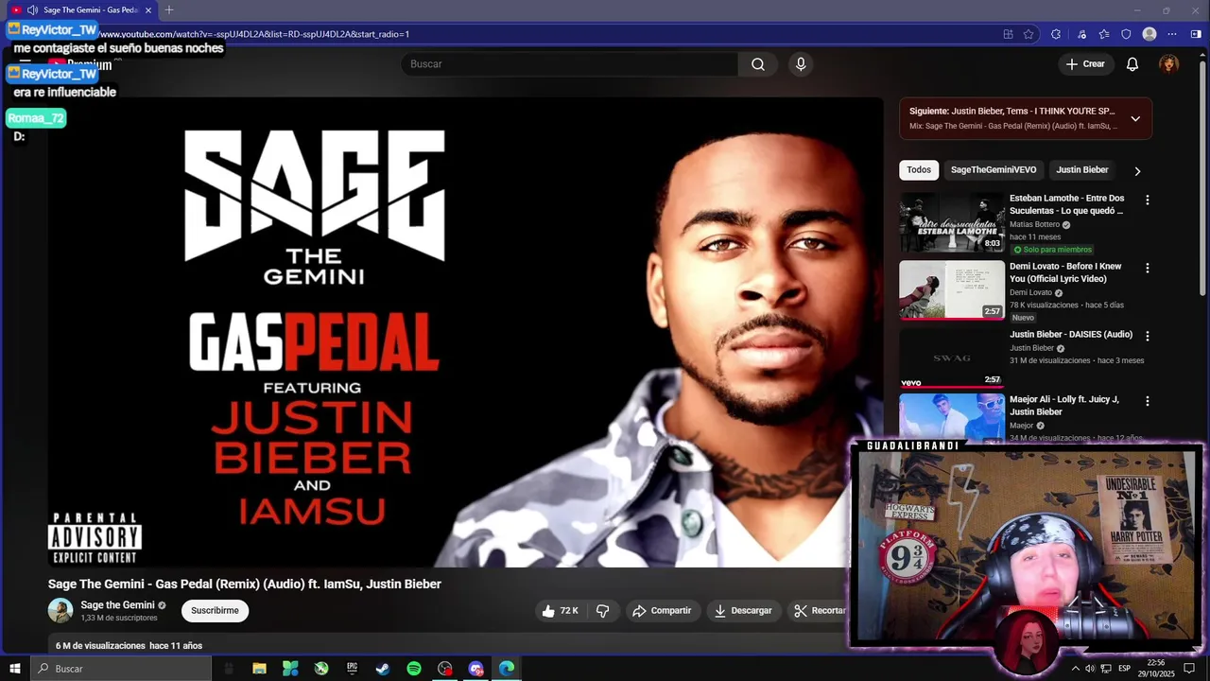Open the browser profile icon

(1149, 34)
